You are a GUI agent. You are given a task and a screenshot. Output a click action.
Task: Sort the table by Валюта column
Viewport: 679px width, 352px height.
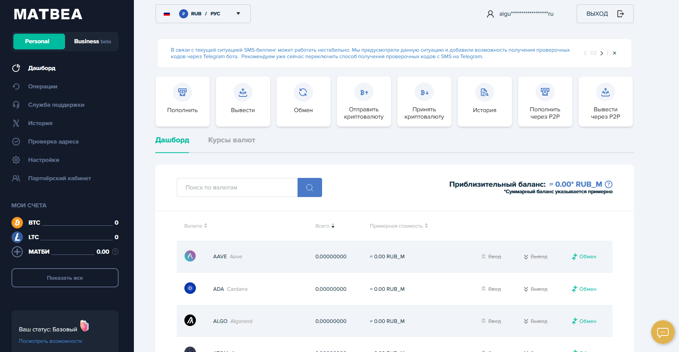click(195, 226)
